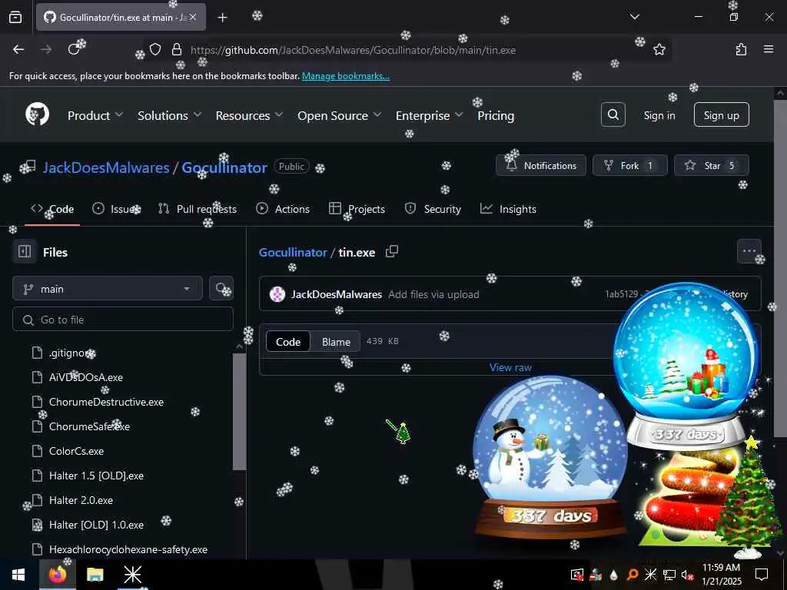This screenshot has width=787, height=590.
Task: Click the Manage bookmarks link
Action: coord(345,76)
